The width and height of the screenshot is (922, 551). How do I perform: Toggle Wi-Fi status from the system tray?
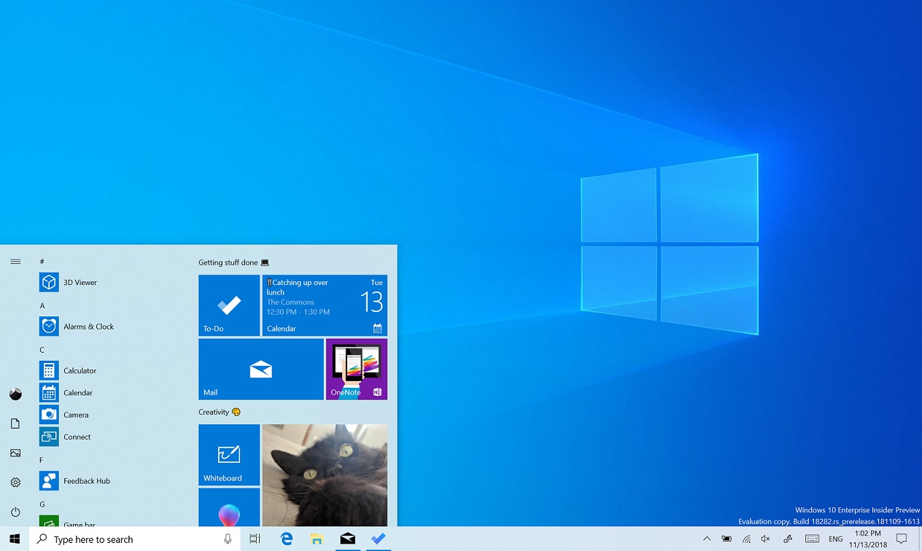point(746,539)
